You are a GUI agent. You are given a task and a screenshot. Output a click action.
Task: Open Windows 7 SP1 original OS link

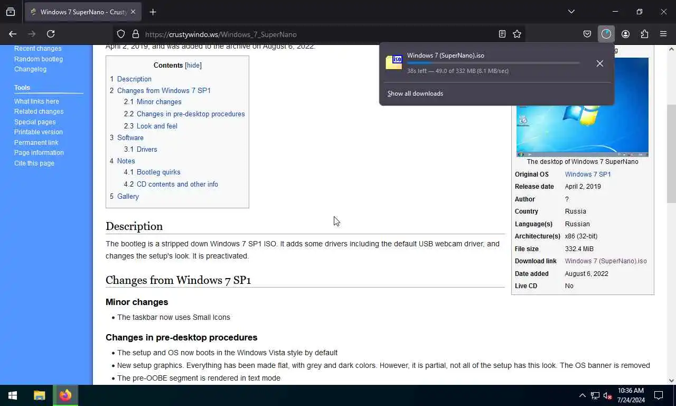click(588, 174)
